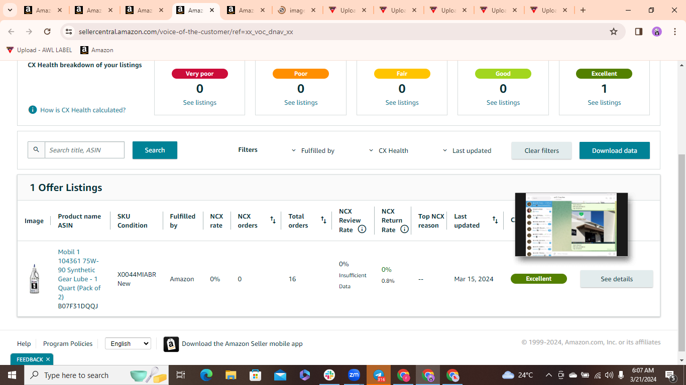Click the magnifier icon beside the search field
The image size is (686, 385).
[36, 150]
